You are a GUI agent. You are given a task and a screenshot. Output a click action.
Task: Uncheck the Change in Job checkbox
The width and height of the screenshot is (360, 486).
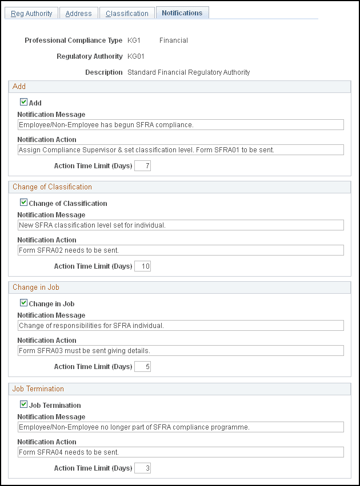(23, 303)
